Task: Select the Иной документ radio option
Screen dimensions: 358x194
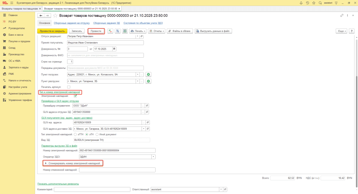Action: [x=97, y=134]
